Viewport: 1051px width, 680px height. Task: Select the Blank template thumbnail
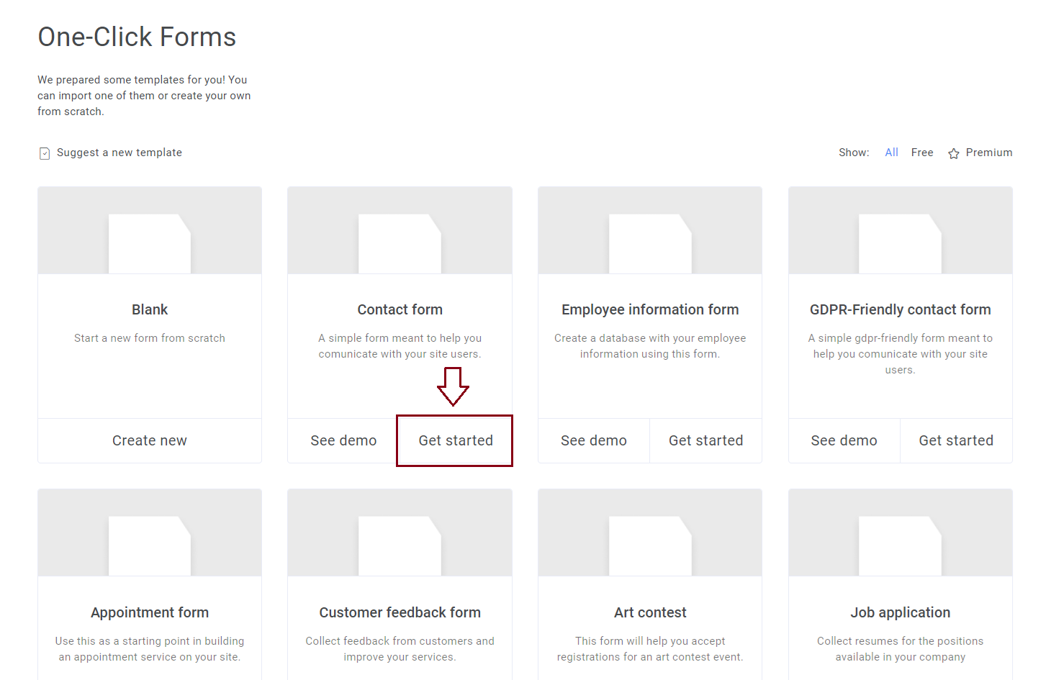[150, 243]
